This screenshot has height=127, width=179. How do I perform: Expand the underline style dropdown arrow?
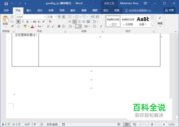tap(31, 22)
